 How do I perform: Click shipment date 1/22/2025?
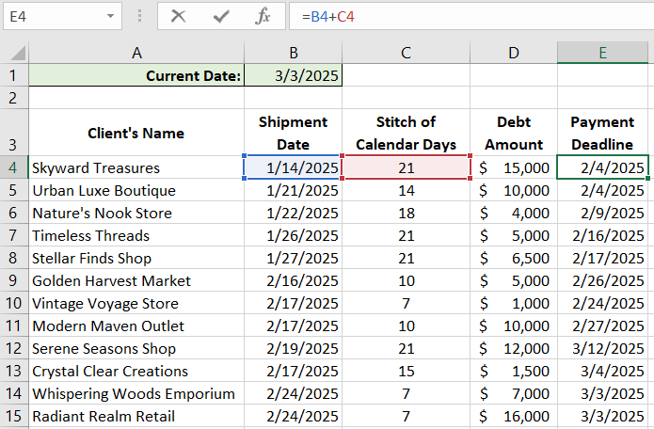pos(294,213)
